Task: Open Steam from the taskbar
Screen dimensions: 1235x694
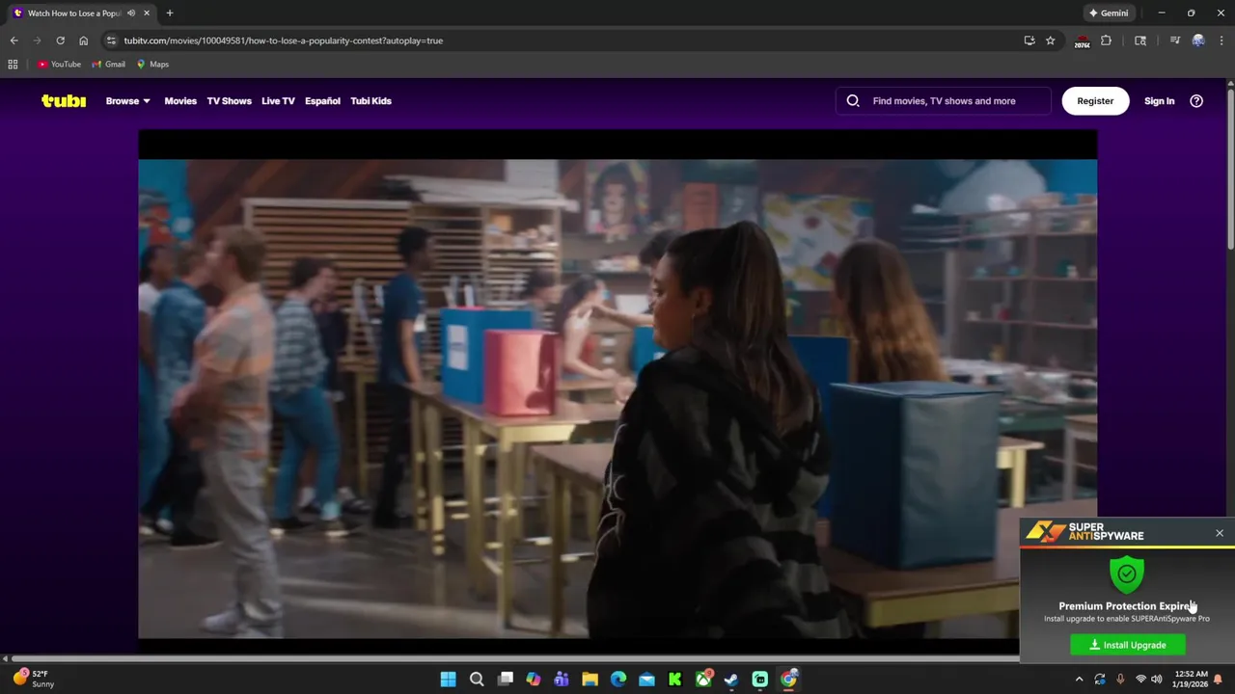Action: pos(731,679)
